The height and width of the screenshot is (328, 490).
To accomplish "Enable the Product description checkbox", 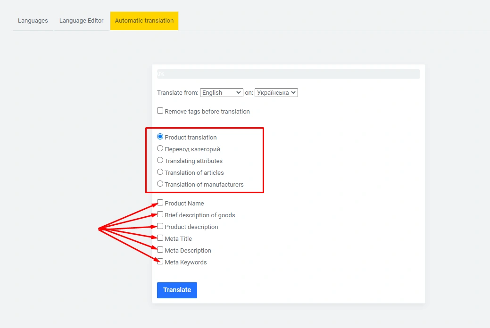I will click(x=160, y=226).
